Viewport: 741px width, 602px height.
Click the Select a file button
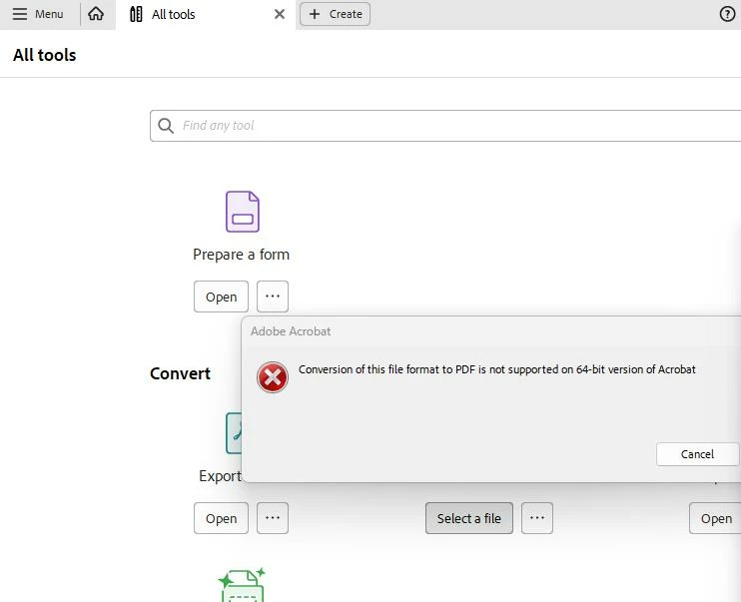pyautogui.click(x=469, y=518)
